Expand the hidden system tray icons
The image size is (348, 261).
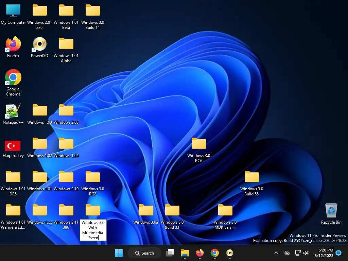[x=276, y=253]
